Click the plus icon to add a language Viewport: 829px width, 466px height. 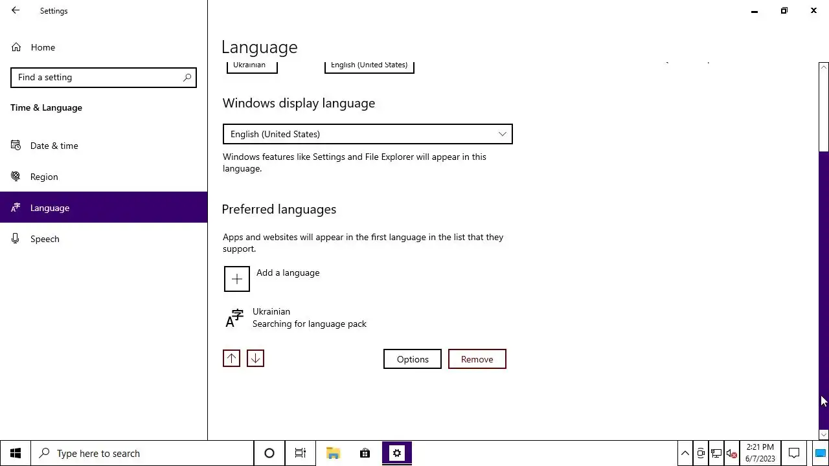click(237, 279)
